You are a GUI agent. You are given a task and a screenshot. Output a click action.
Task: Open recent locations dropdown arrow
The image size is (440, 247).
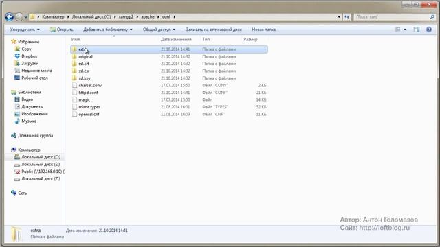point(26,17)
